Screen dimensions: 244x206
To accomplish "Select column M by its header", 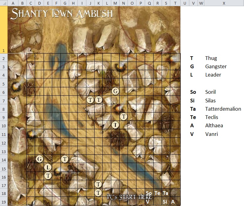I will (x=115, y=3).
